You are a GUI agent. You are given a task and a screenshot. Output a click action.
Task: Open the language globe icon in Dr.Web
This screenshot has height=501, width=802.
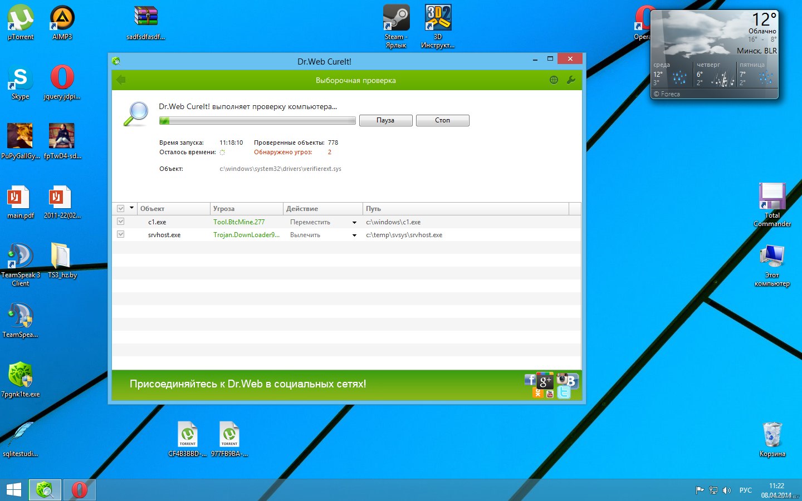click(554, 80)
